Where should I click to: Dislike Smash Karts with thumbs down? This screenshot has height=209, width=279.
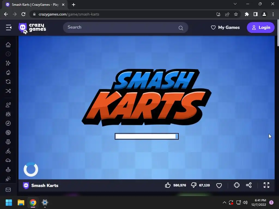pos(194,185)
